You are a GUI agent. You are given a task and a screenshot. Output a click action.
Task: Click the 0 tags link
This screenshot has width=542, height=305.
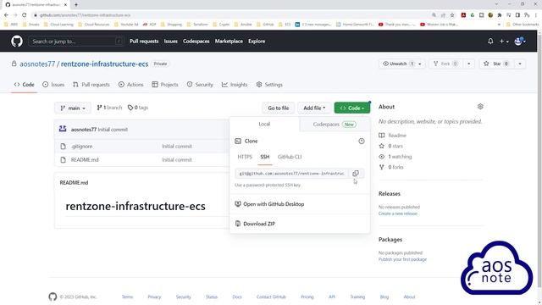coord(137,108)
